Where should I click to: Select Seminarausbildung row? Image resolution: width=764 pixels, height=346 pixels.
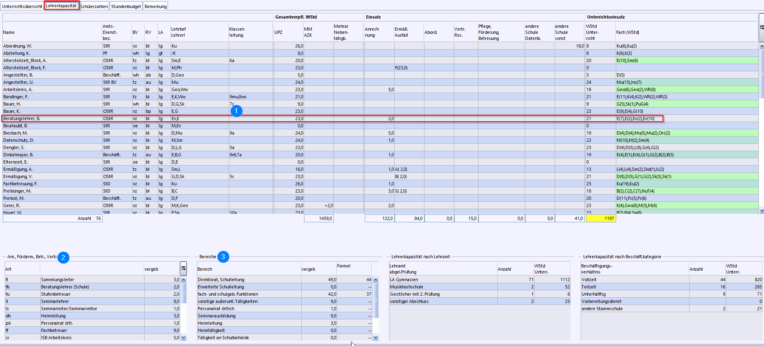pos(284,316)
